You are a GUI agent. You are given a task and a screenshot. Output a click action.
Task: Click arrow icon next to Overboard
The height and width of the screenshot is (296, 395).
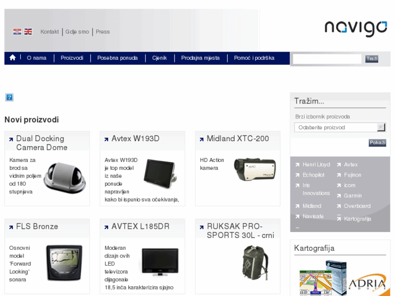pyautogui.click(x=339, y=206)
